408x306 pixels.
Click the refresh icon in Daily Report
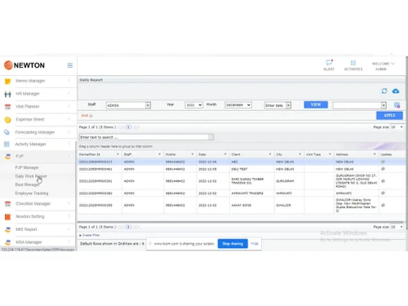[384, 91]
